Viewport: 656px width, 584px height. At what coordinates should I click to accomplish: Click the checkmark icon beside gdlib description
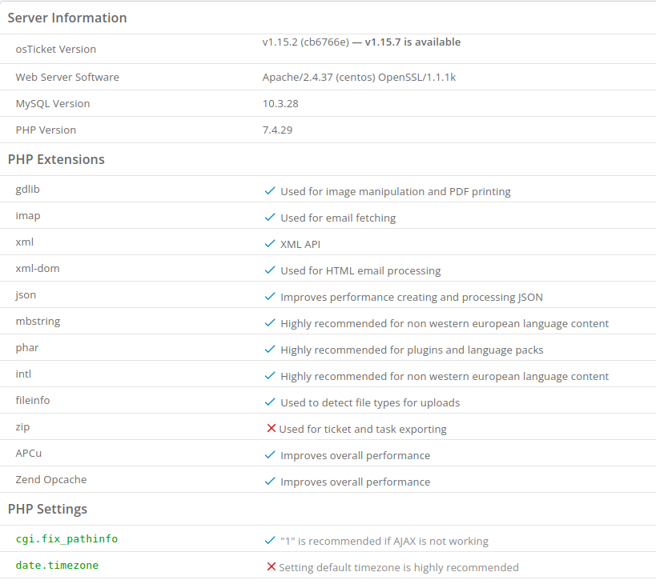270,191
